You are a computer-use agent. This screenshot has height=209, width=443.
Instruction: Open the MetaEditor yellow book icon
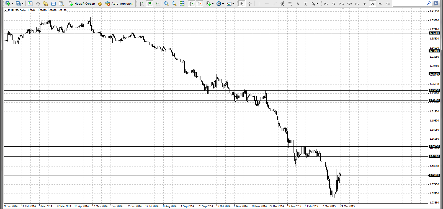100,4
